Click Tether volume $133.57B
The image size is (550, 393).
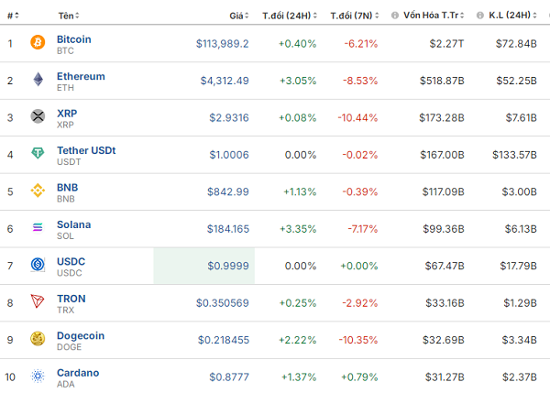click(514, 155)
